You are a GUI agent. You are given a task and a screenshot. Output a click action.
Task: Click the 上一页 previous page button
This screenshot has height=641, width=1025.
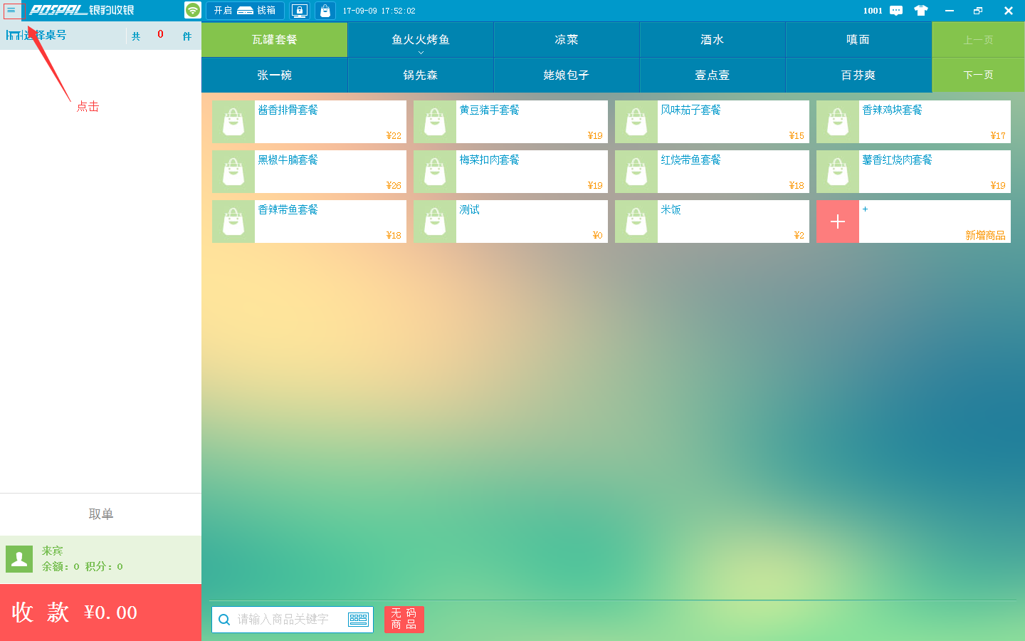tap(979, 40)
